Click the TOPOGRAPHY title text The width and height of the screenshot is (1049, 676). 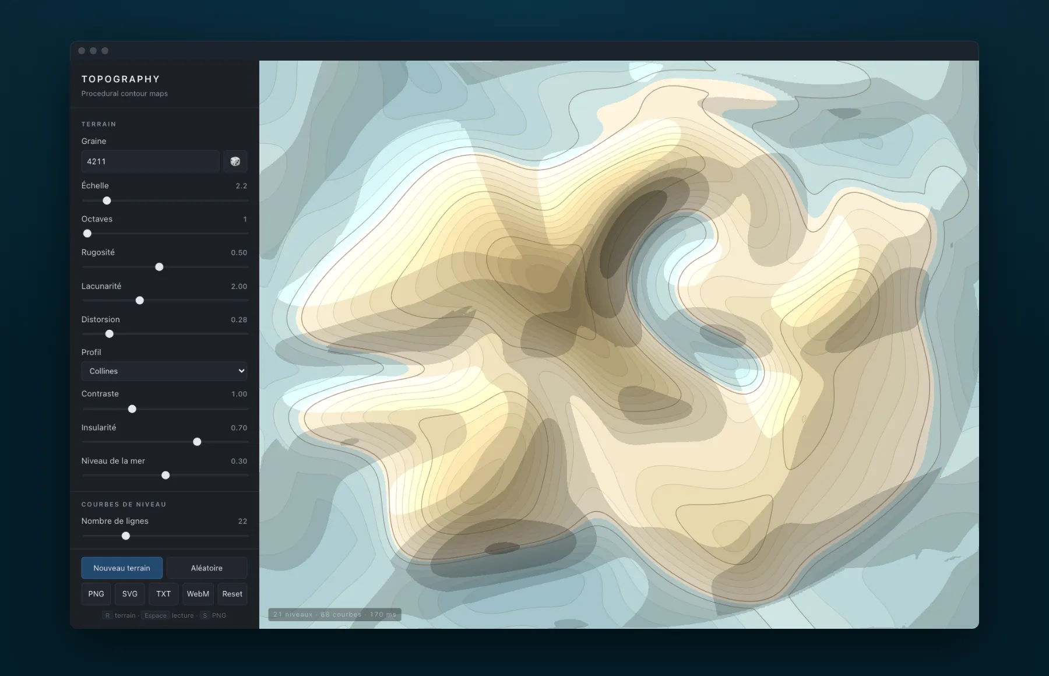pos(121,79)
